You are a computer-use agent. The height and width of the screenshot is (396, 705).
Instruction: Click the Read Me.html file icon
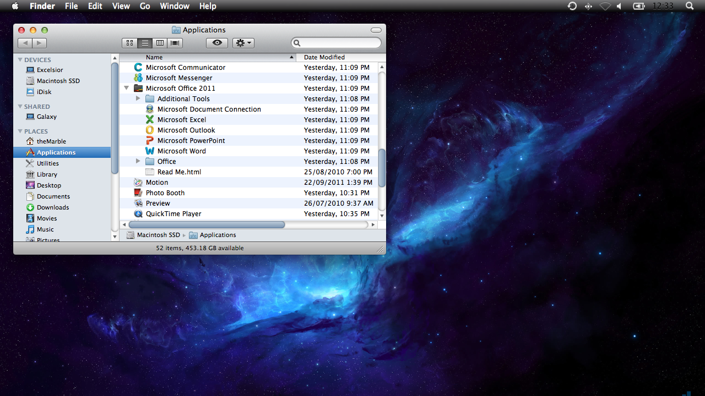(150, 172)
